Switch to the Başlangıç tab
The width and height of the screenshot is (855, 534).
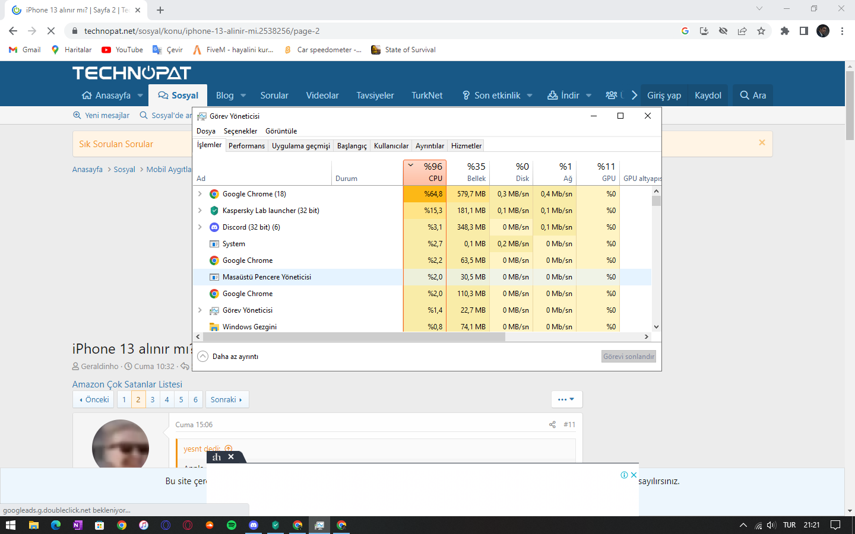pyautogui.click(x=352, y=146)
